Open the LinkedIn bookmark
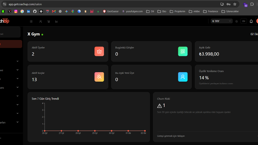 pyautogui.click(x=28, y=11)
